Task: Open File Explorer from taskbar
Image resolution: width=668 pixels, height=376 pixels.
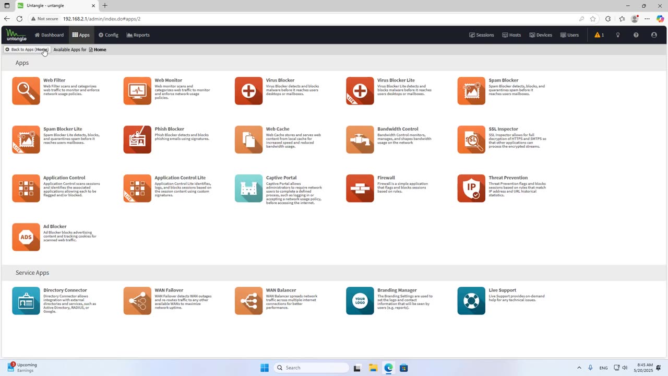Action: [373, 368]
